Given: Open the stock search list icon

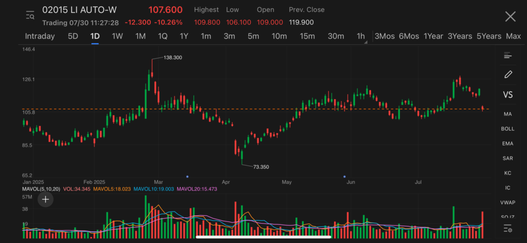Looking at the screenshot, I should [x=30, y=15].
